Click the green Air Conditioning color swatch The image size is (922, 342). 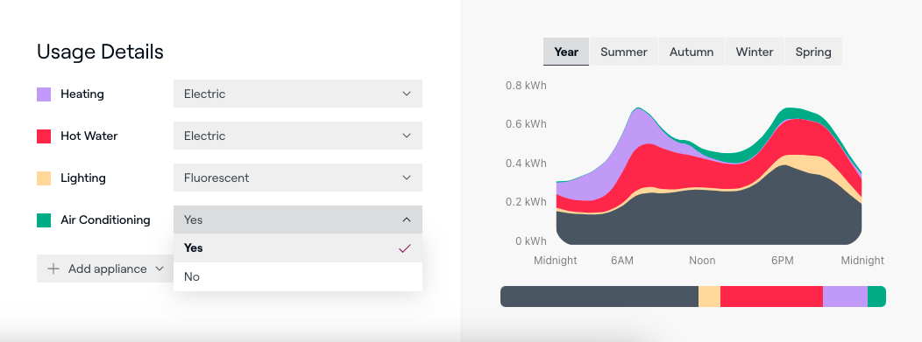coord(44,220)
